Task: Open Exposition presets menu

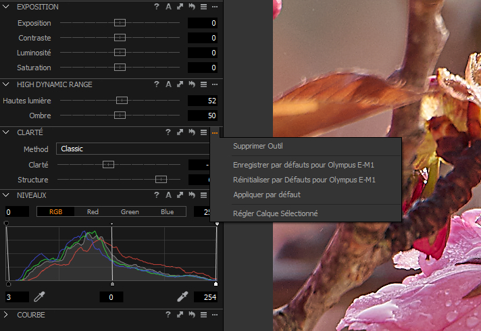Action: click(x=204, y=7)
